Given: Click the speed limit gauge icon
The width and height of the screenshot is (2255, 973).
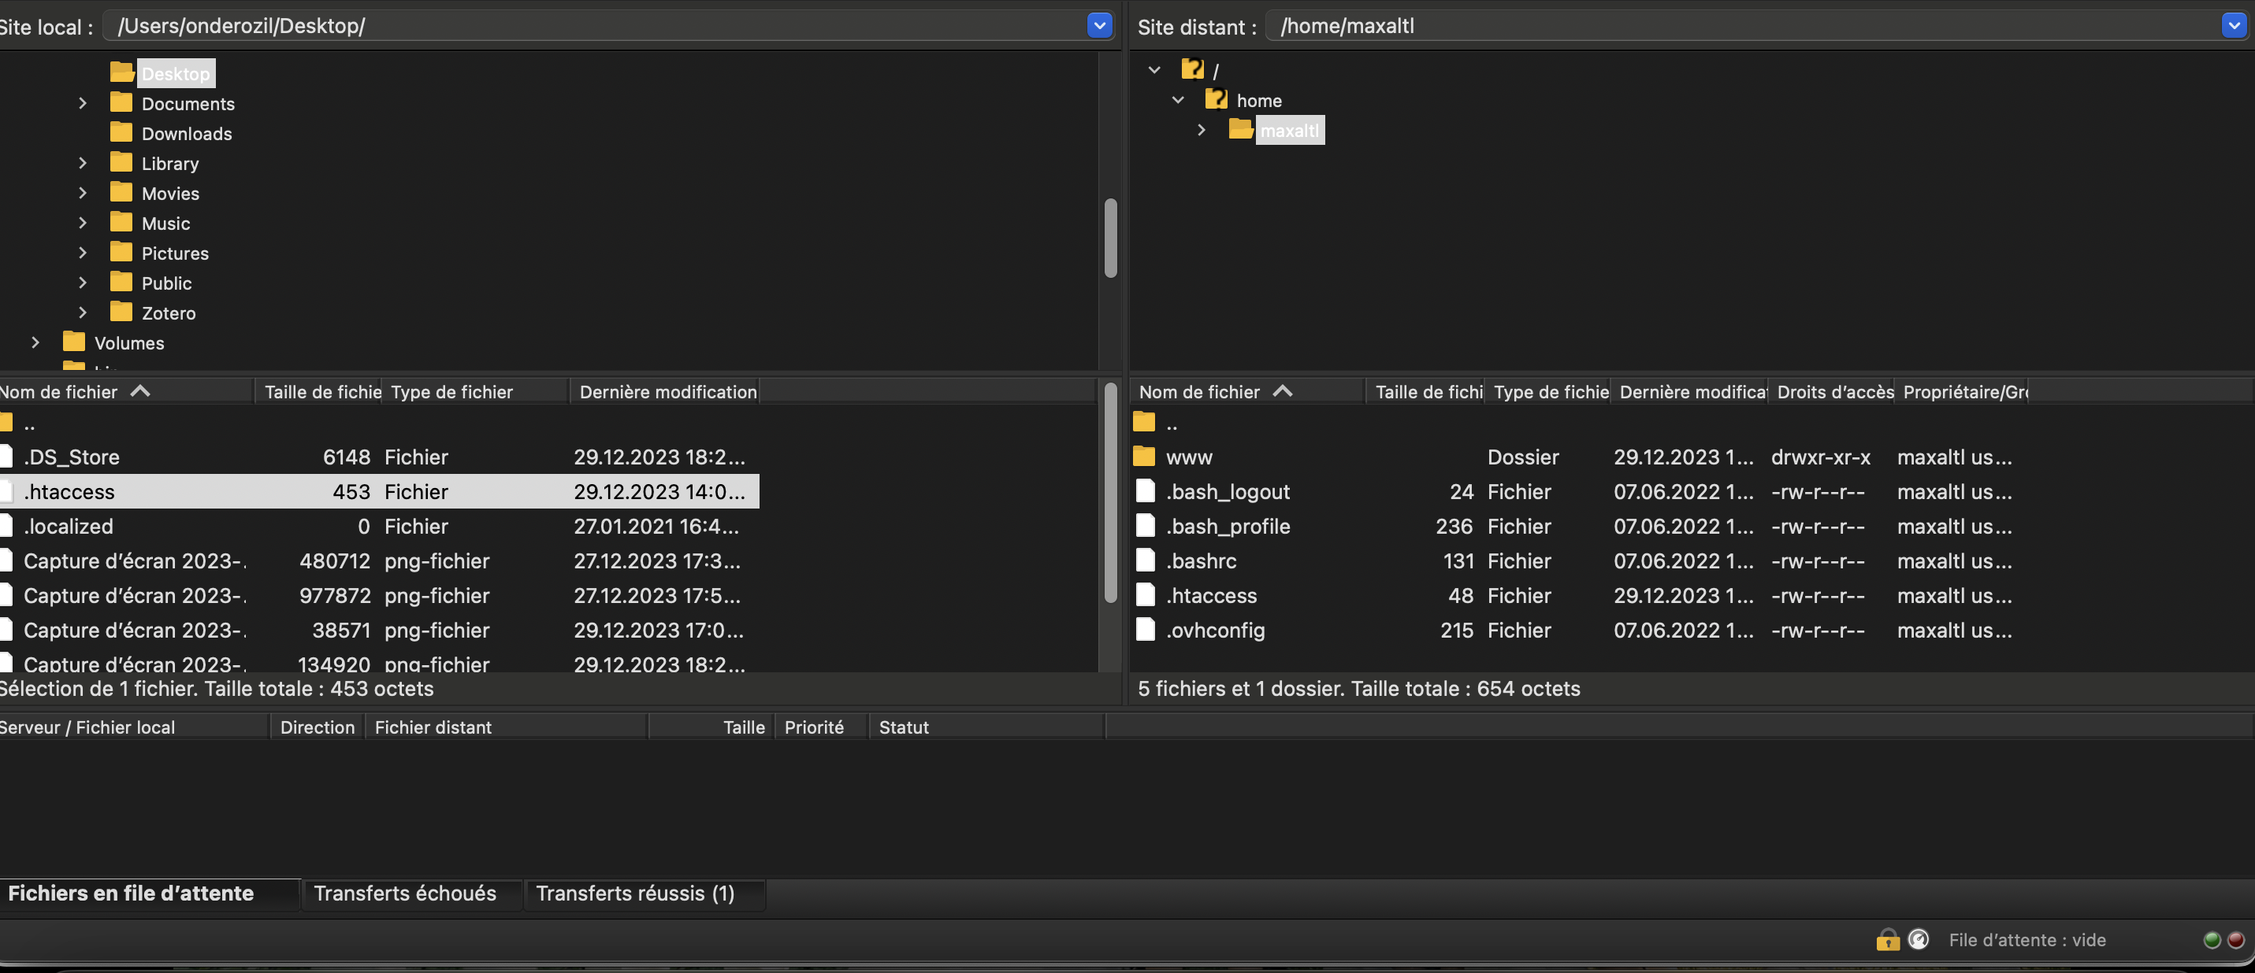Looking at the screenshot, I should tap(1918, 940).
